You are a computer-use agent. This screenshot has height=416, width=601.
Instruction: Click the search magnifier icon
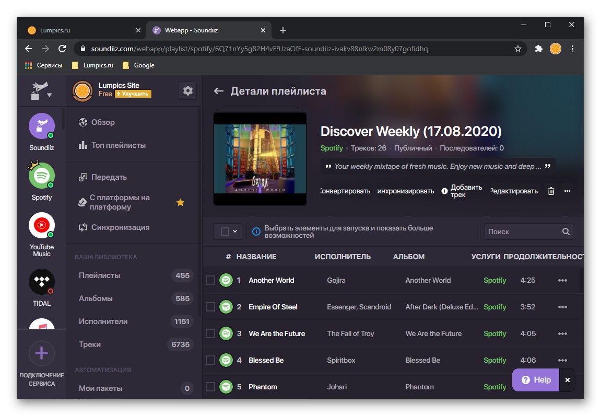pyautogui.click(x=565, y=232)
